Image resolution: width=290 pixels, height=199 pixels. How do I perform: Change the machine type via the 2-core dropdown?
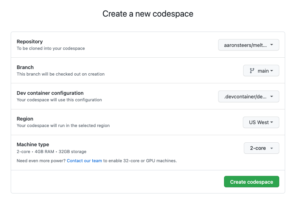(x=261, y=148)
